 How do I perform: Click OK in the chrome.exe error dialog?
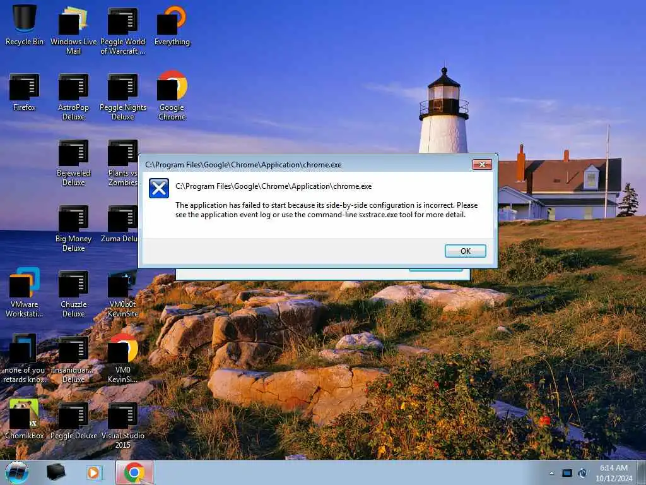click(465, 251)
